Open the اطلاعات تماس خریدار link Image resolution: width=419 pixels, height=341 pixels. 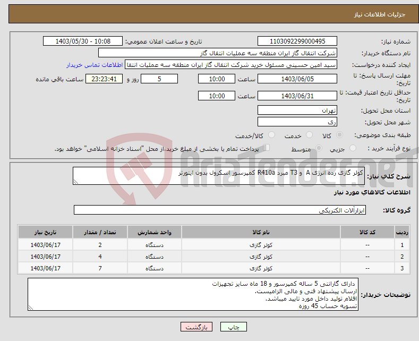(x=95, y=65)
